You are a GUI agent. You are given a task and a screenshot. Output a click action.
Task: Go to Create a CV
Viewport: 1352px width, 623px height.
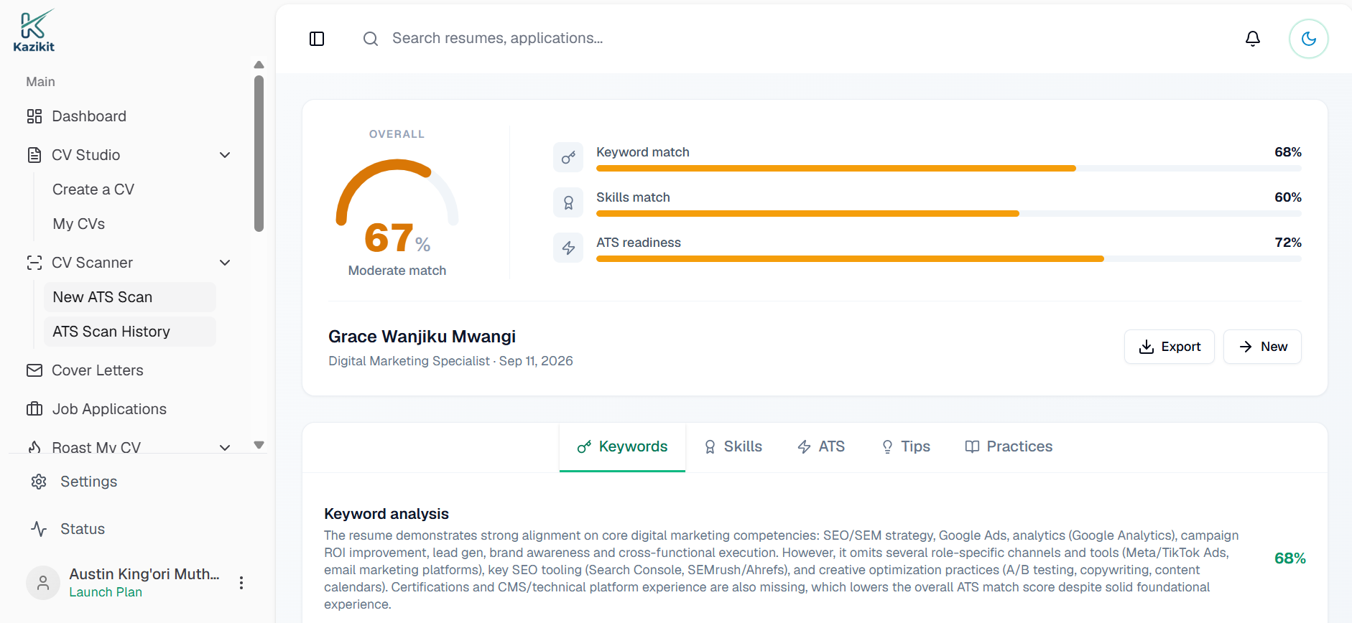93,189
